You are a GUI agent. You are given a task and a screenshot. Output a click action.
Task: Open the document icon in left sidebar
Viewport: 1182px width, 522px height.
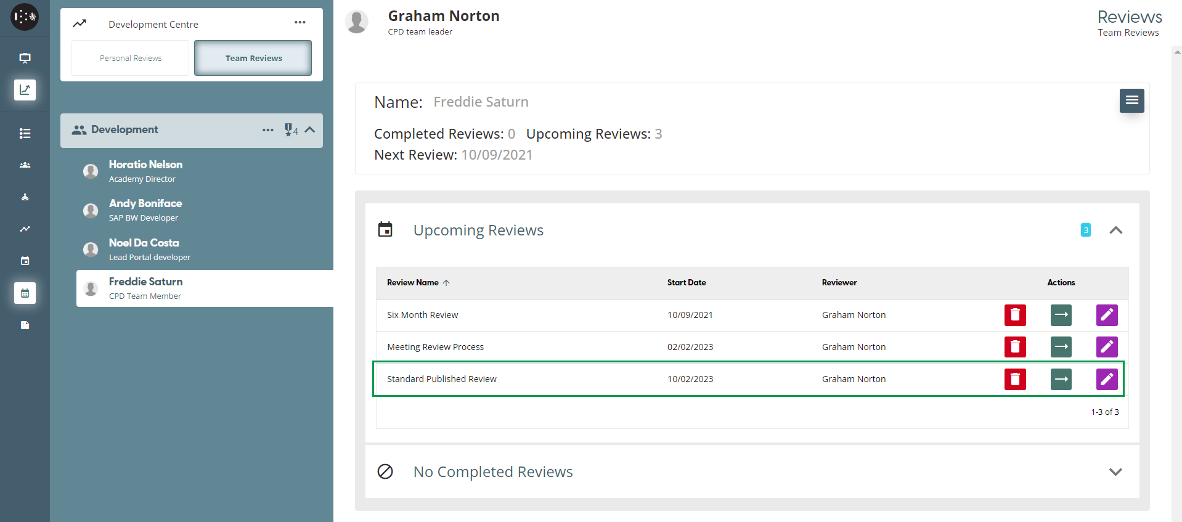(25, 325)
